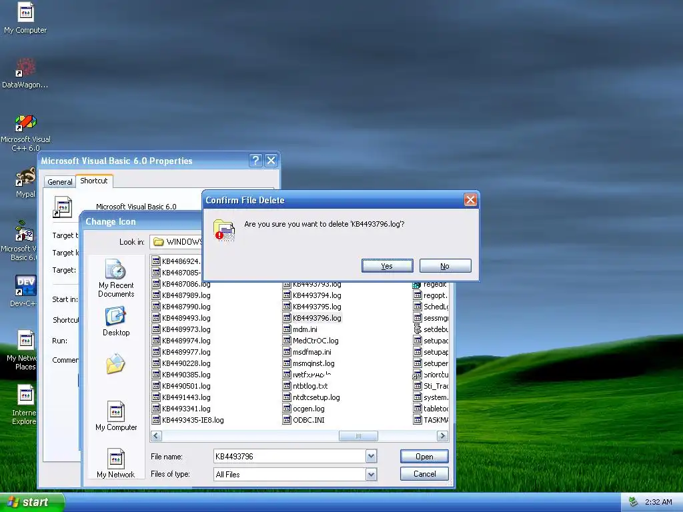Select the file msdfmap.ini
Screen dimensions: 683x512
click(307, 352)
